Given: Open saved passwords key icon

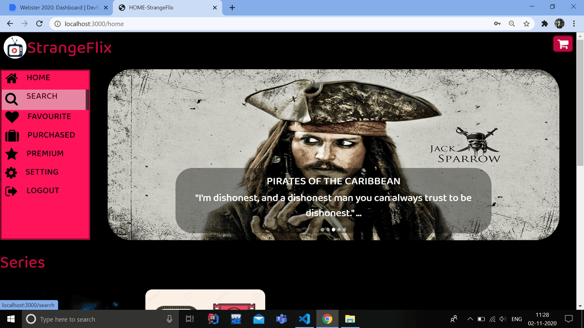Looking at the screenshot, I should [497, 24].
